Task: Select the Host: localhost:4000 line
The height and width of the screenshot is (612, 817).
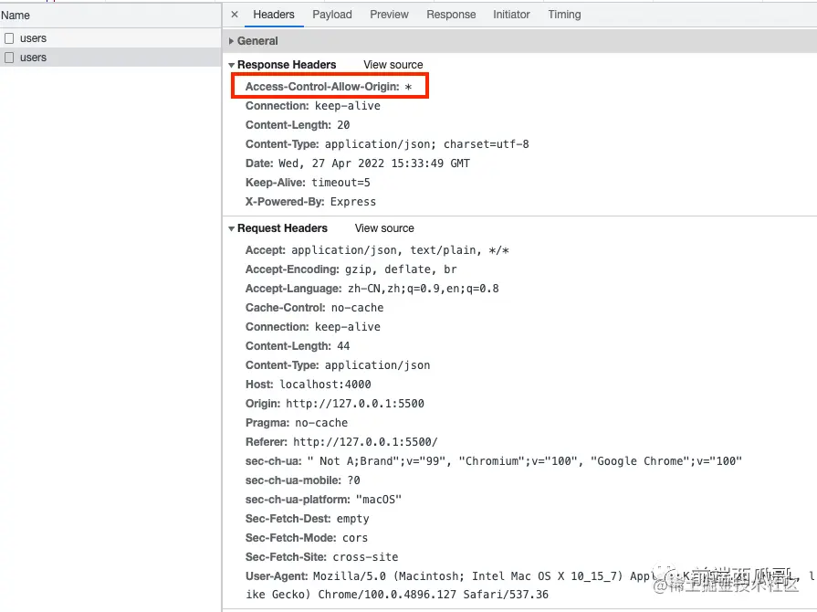Action: (308, 385)
